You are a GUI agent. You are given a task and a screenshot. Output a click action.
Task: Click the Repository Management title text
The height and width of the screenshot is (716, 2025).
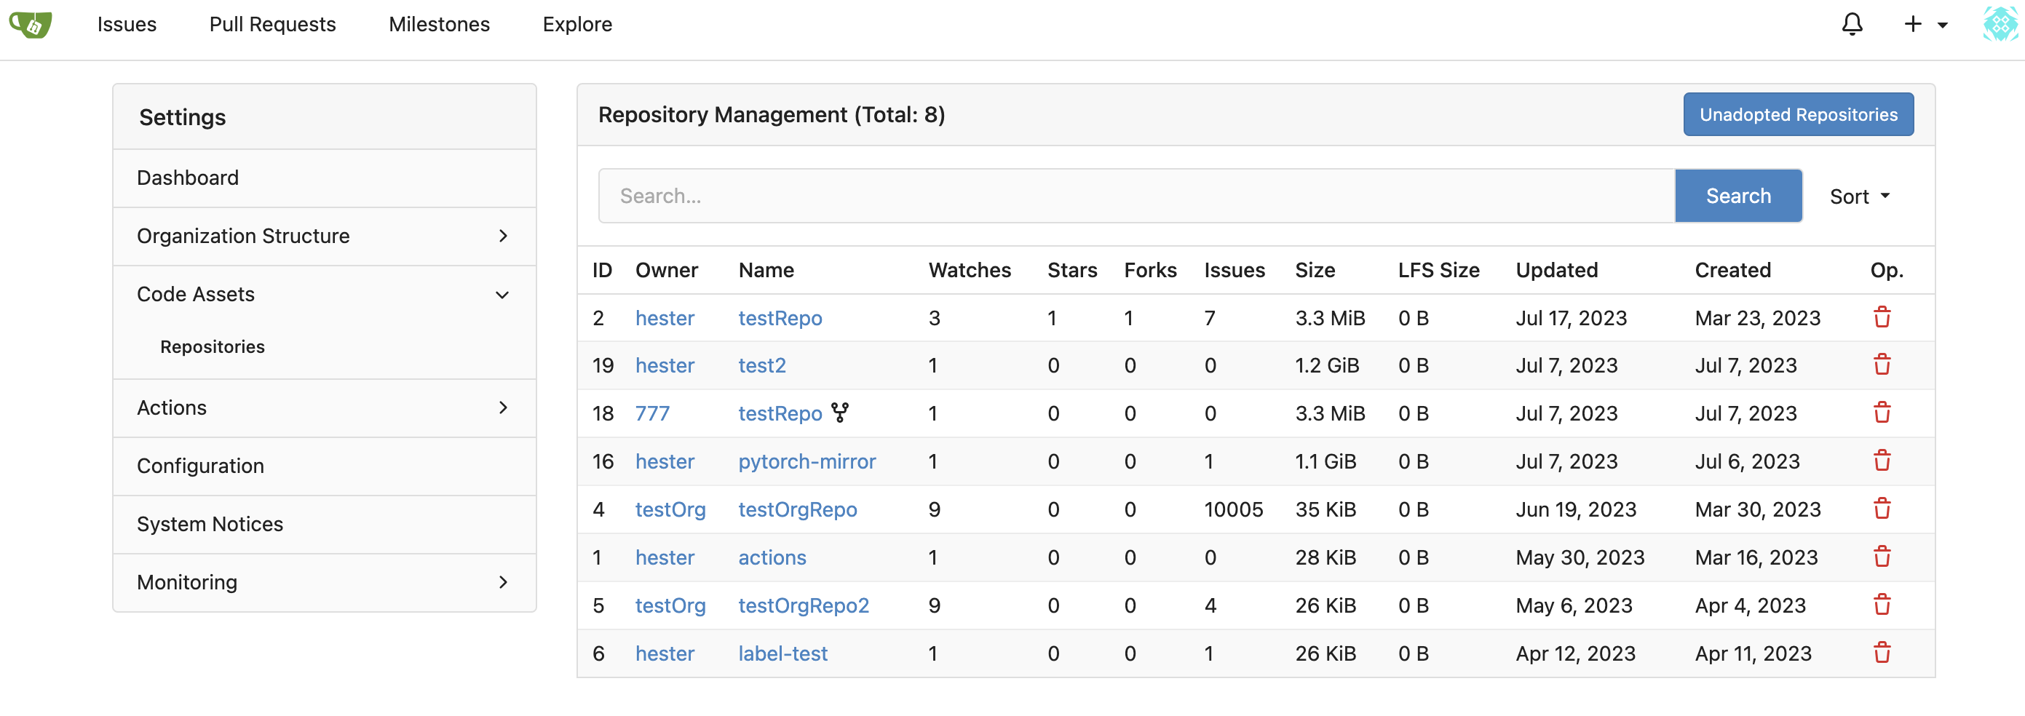(x=771, y=115)
